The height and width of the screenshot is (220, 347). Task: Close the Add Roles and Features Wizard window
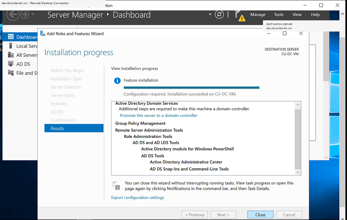click(301, 34)
